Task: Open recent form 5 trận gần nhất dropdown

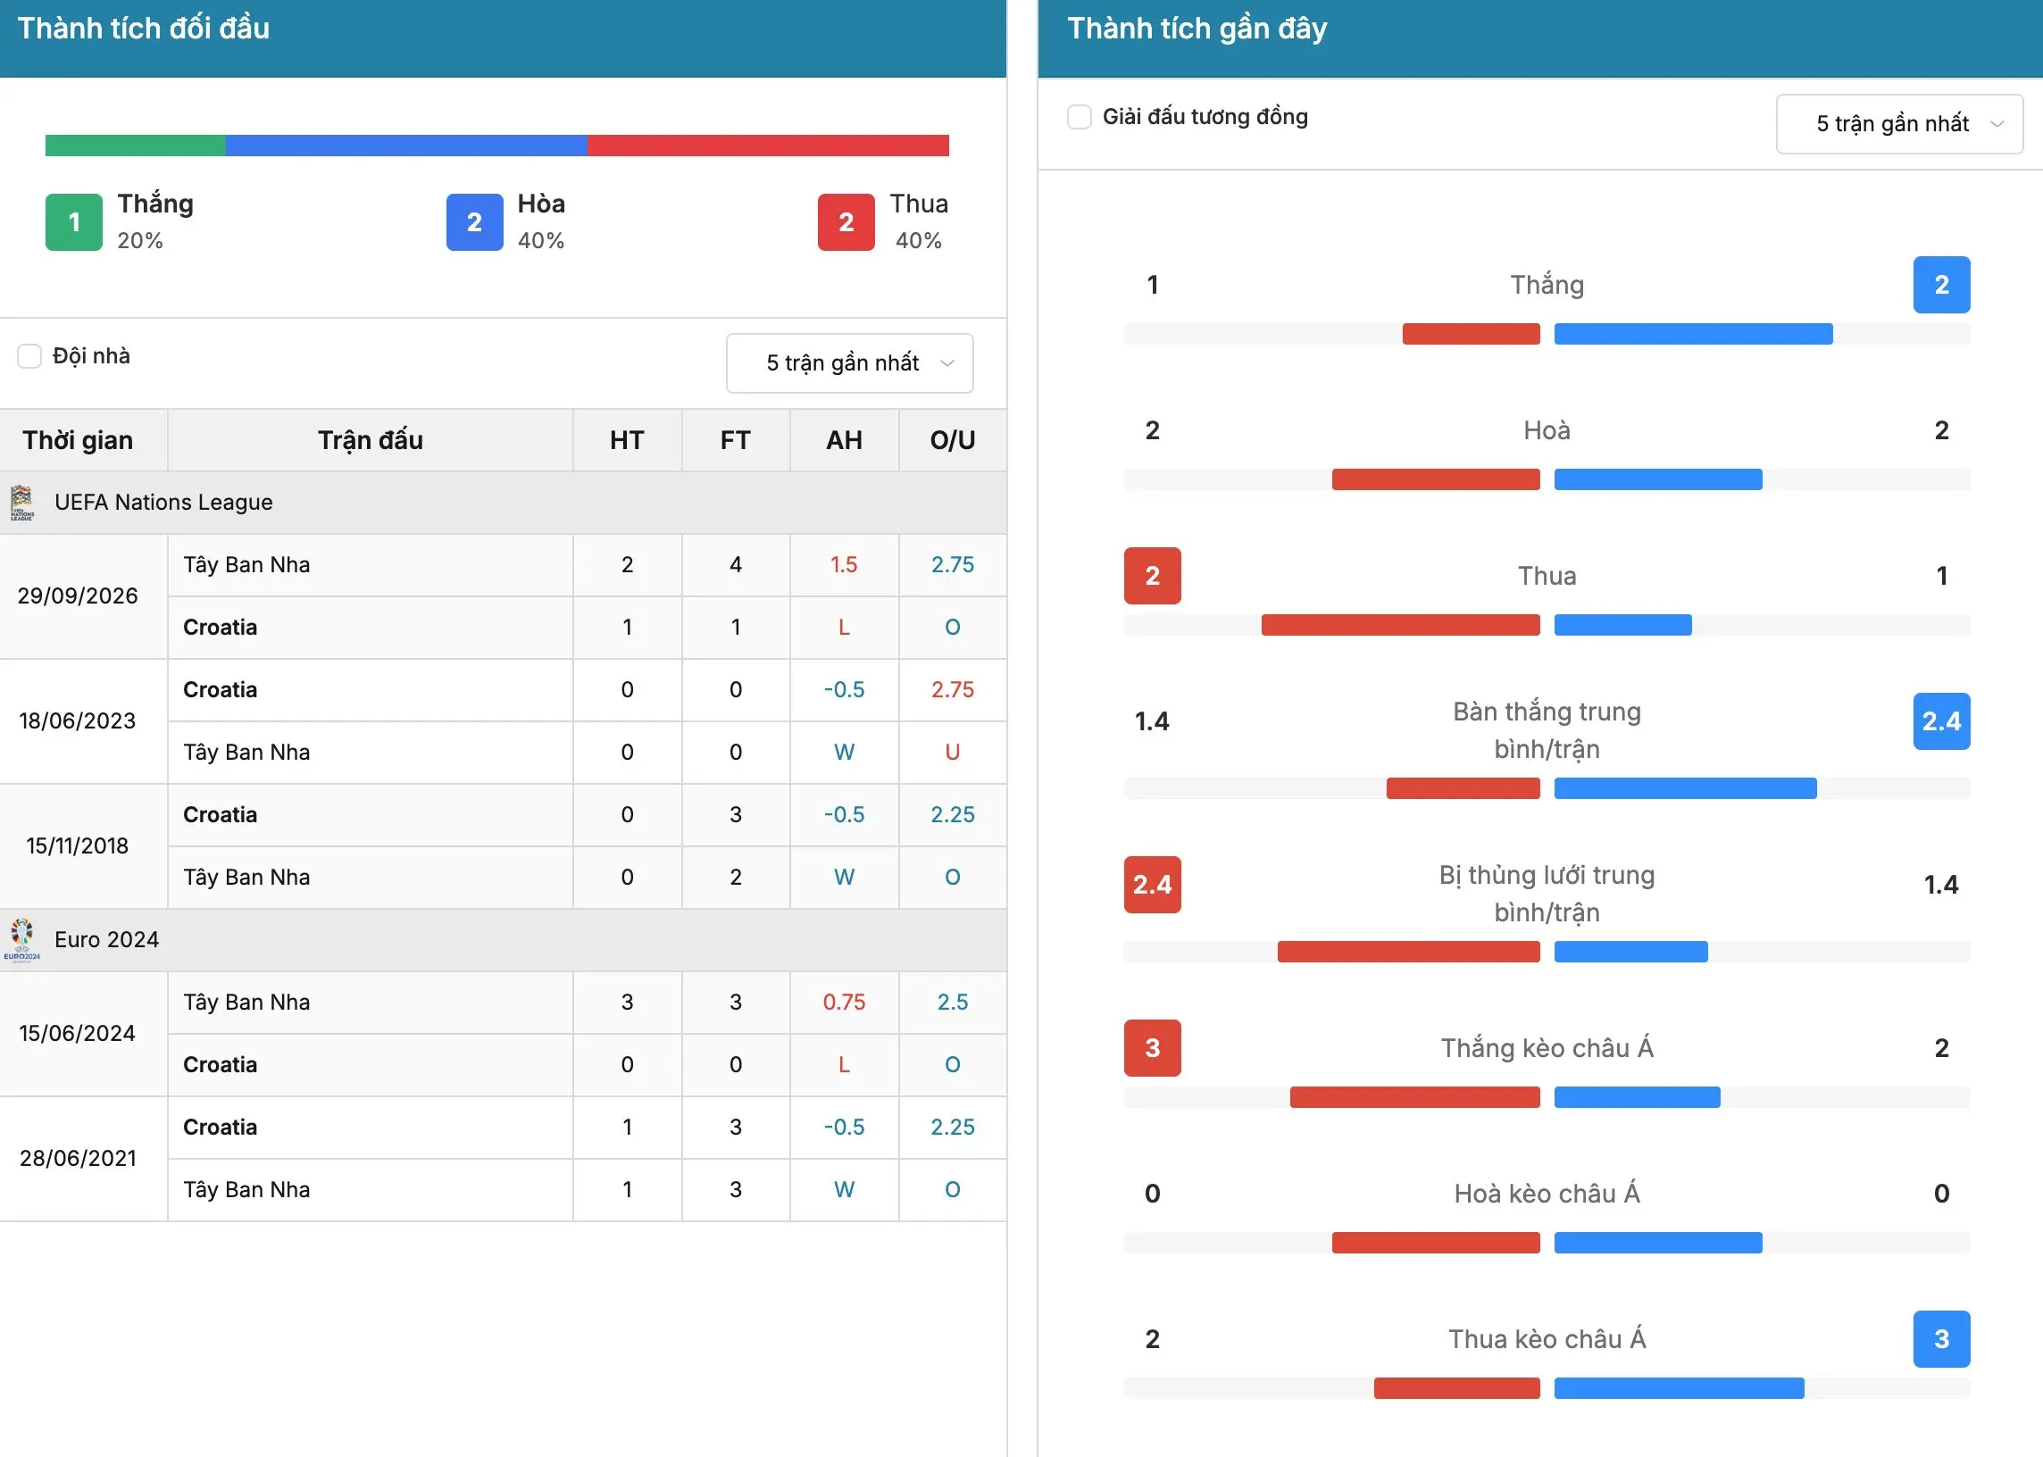Action: pyautogui.click(x=1899, y=124)
